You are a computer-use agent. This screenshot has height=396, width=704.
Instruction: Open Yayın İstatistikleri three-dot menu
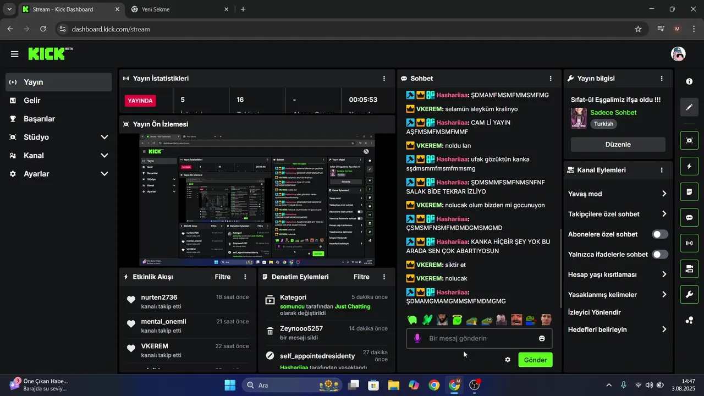pyautogui.click(x=384, y=79)
